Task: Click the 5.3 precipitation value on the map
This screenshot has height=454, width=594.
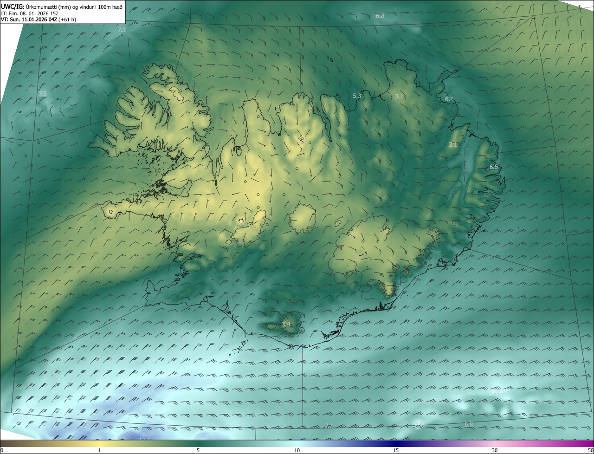Action: [357, 96]
